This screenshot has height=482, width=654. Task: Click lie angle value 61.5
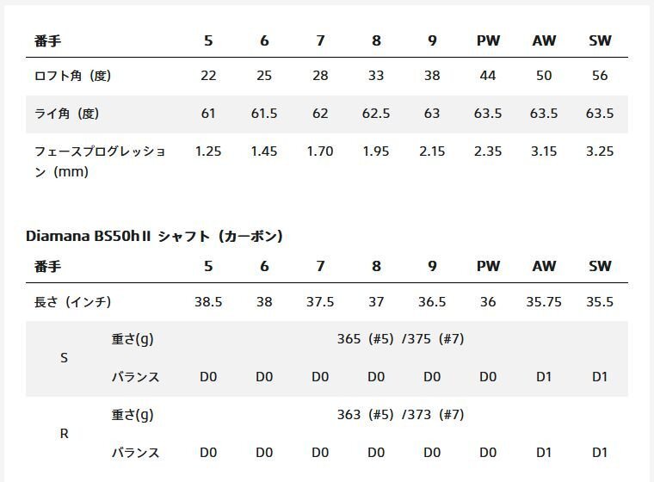(x=264, y=114)
